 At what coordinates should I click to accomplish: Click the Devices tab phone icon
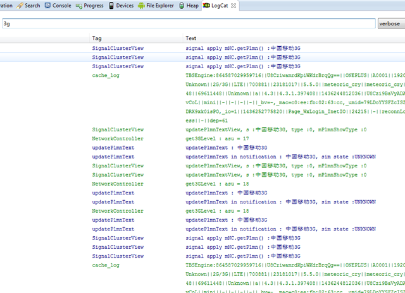pyautogui.click(x=111, y=6)
